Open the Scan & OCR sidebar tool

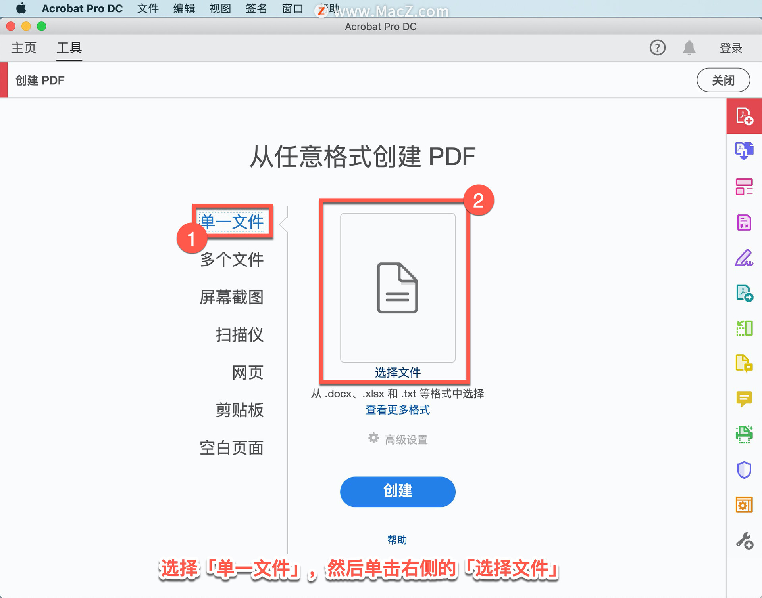[744, 434]
